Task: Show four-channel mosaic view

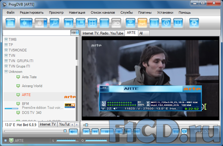Action: [x=92, y=23]
